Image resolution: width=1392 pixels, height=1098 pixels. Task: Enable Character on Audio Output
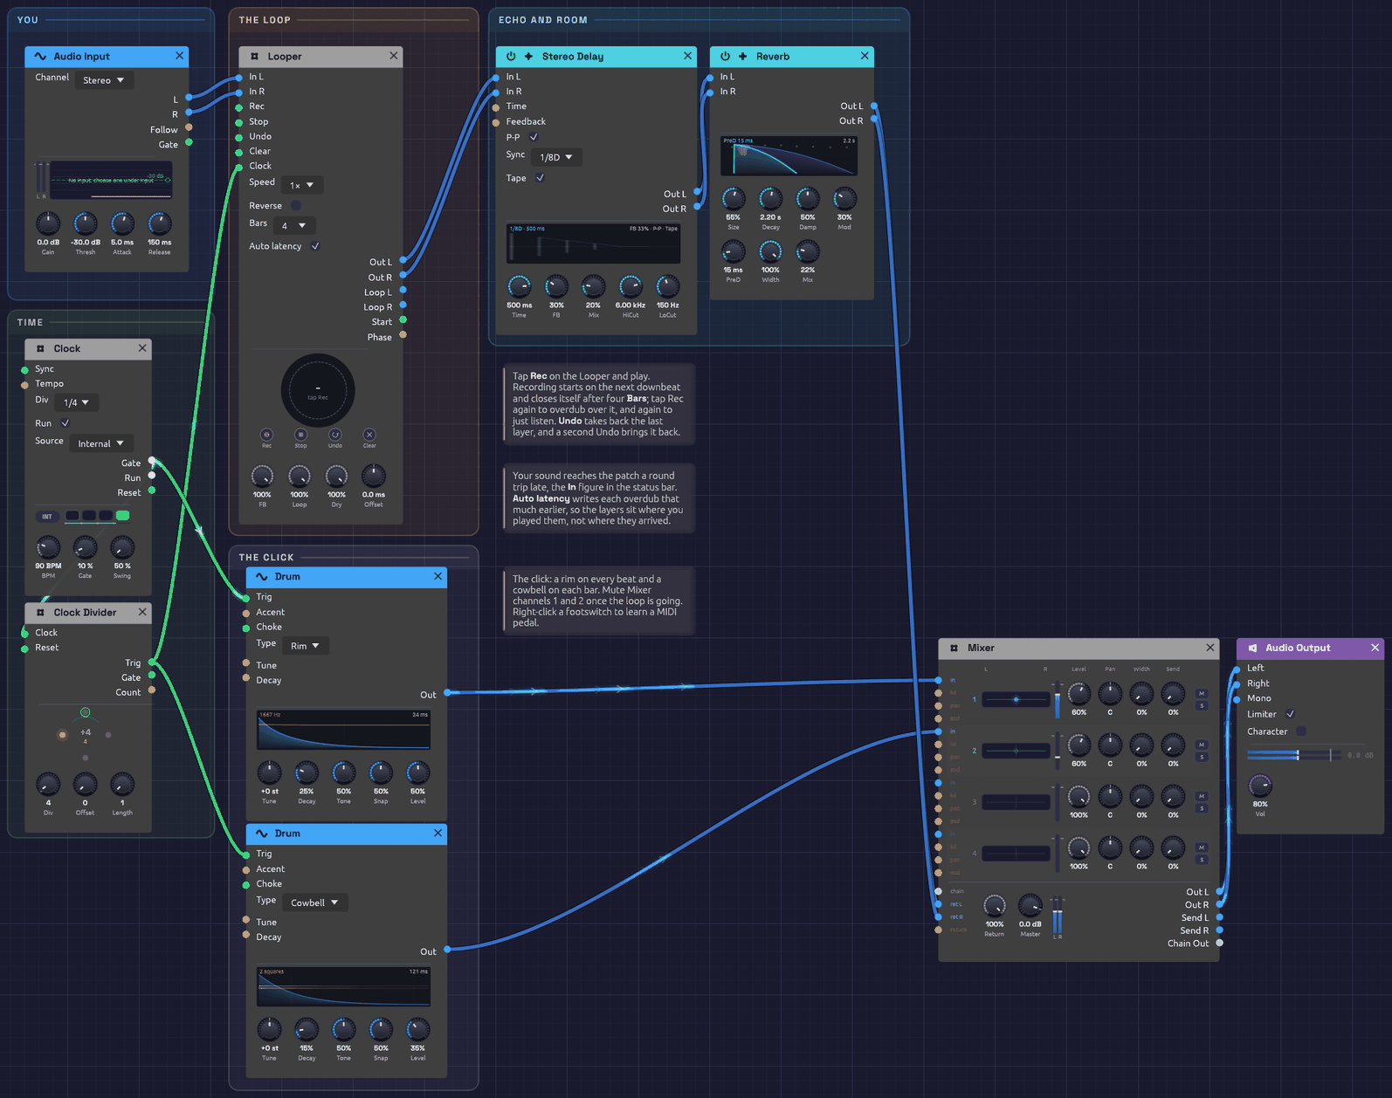coord(1301,731)
